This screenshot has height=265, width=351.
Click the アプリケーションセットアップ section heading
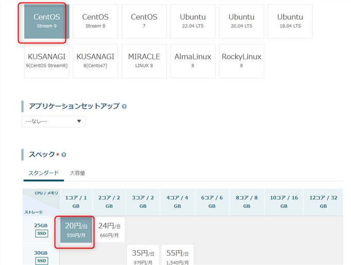[x=74, y=106]
